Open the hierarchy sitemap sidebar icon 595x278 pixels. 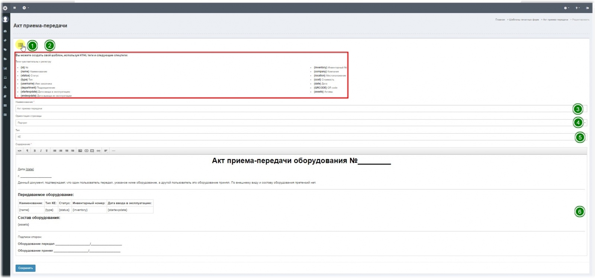point(5,87)
